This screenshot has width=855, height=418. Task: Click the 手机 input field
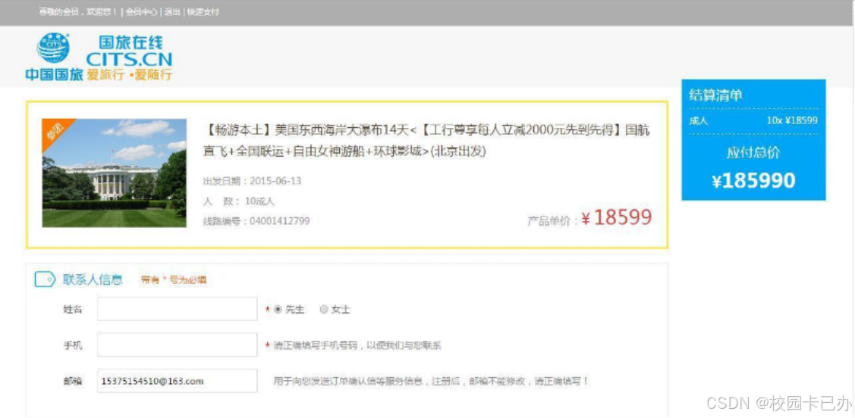(178, 345)
